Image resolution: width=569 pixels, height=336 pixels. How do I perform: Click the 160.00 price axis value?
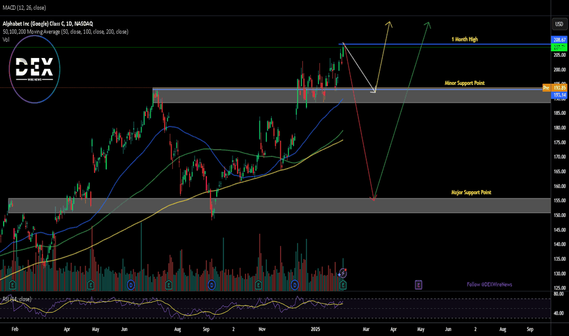point(559,186)
